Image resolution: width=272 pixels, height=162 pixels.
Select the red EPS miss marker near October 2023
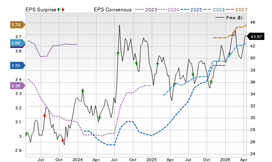point(63,140)
